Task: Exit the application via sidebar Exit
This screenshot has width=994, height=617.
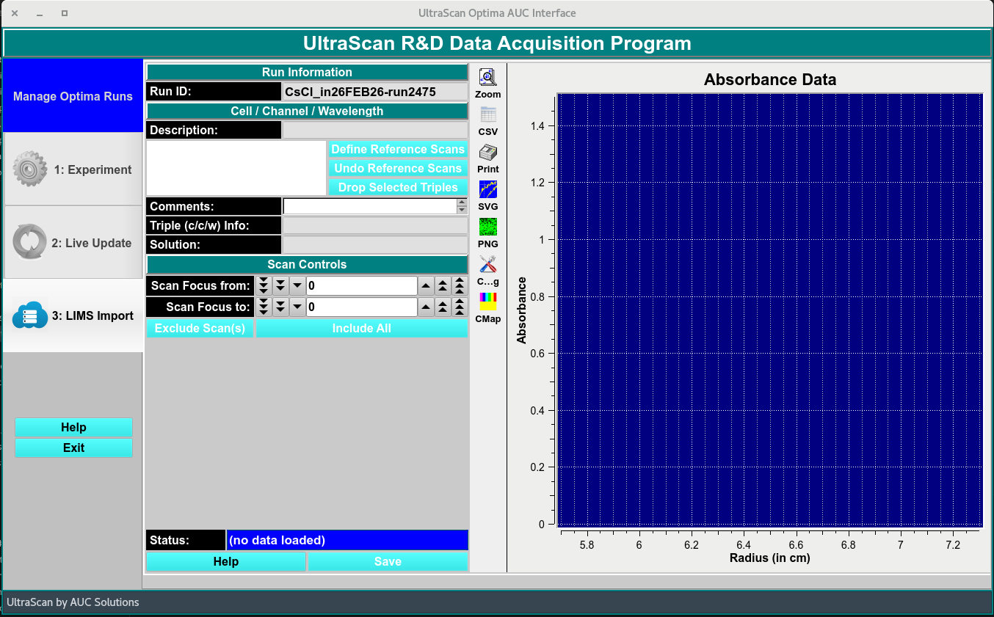Action: tap(73, 448)
